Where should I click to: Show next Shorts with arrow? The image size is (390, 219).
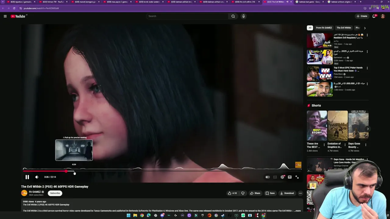click(x=368, y=129)
